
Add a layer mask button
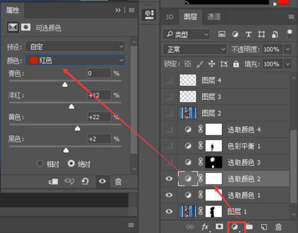click(220, 227)
